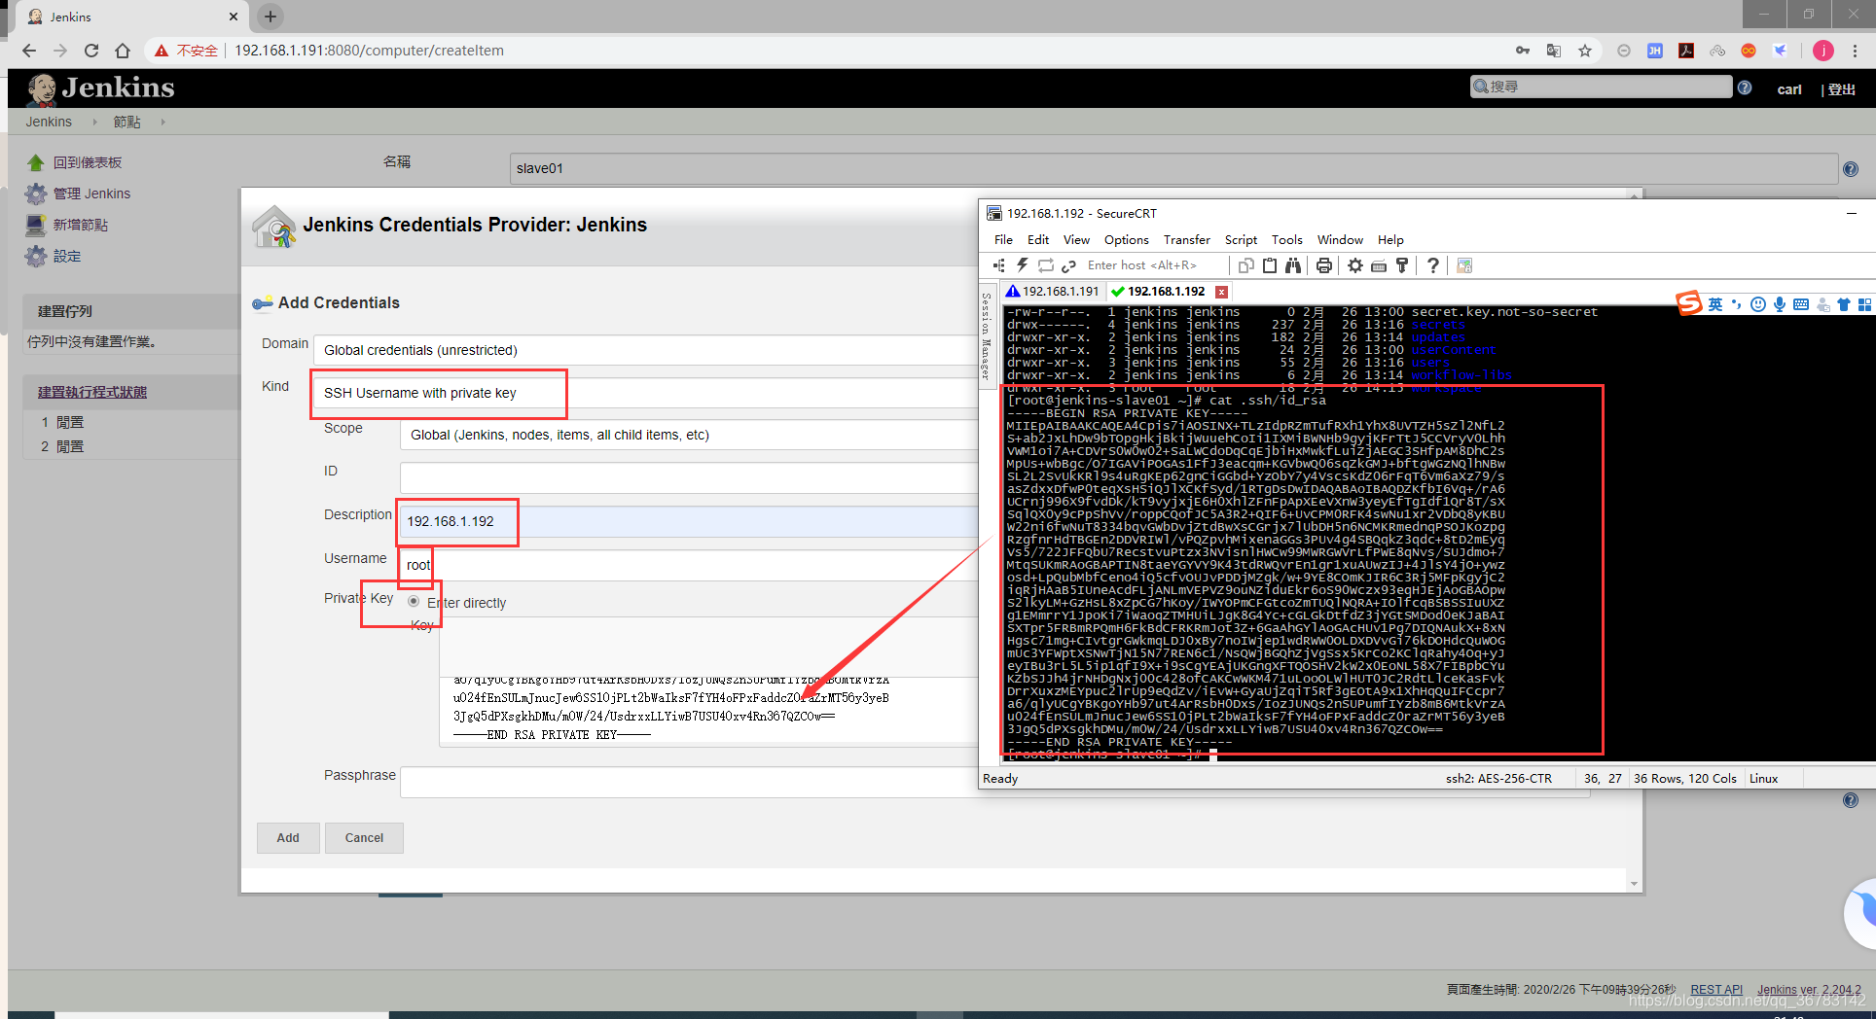
Task: Open SecureCRT Transfer menu
Action: 1187,240
